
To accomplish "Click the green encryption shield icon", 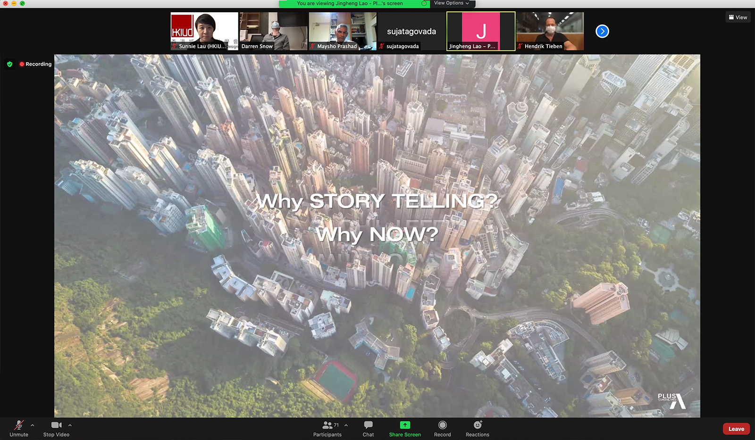I will [x=10, y=64].
